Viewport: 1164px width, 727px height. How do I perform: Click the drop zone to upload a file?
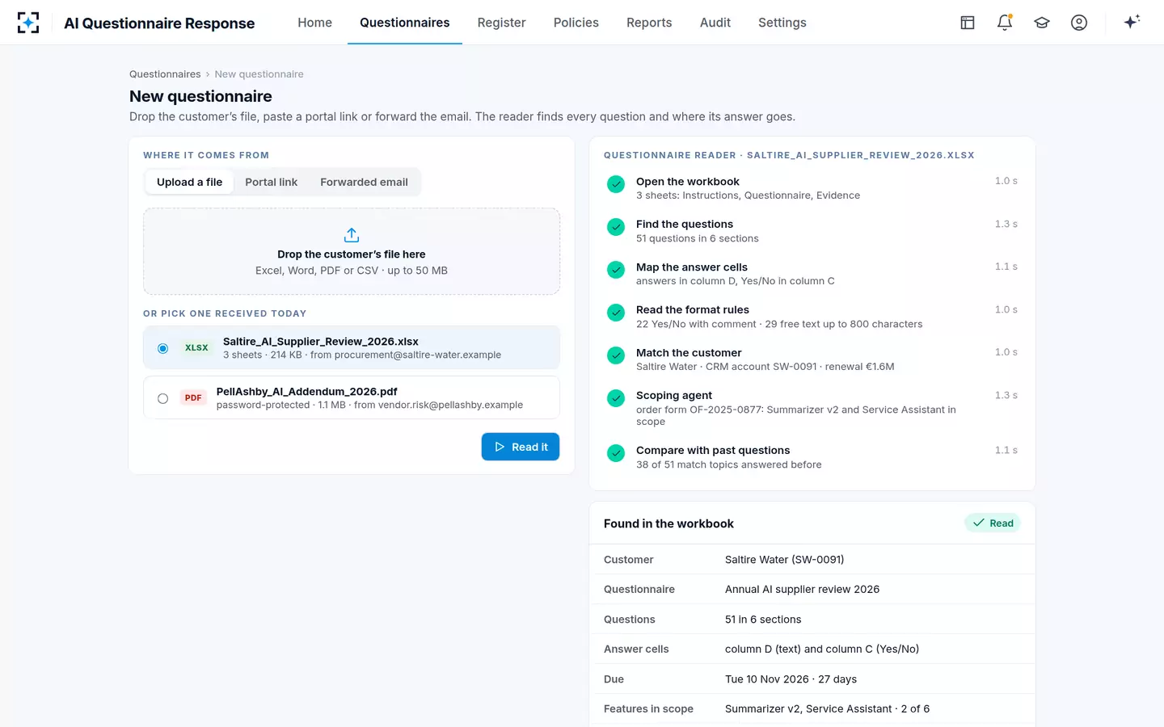coord(352,251)
